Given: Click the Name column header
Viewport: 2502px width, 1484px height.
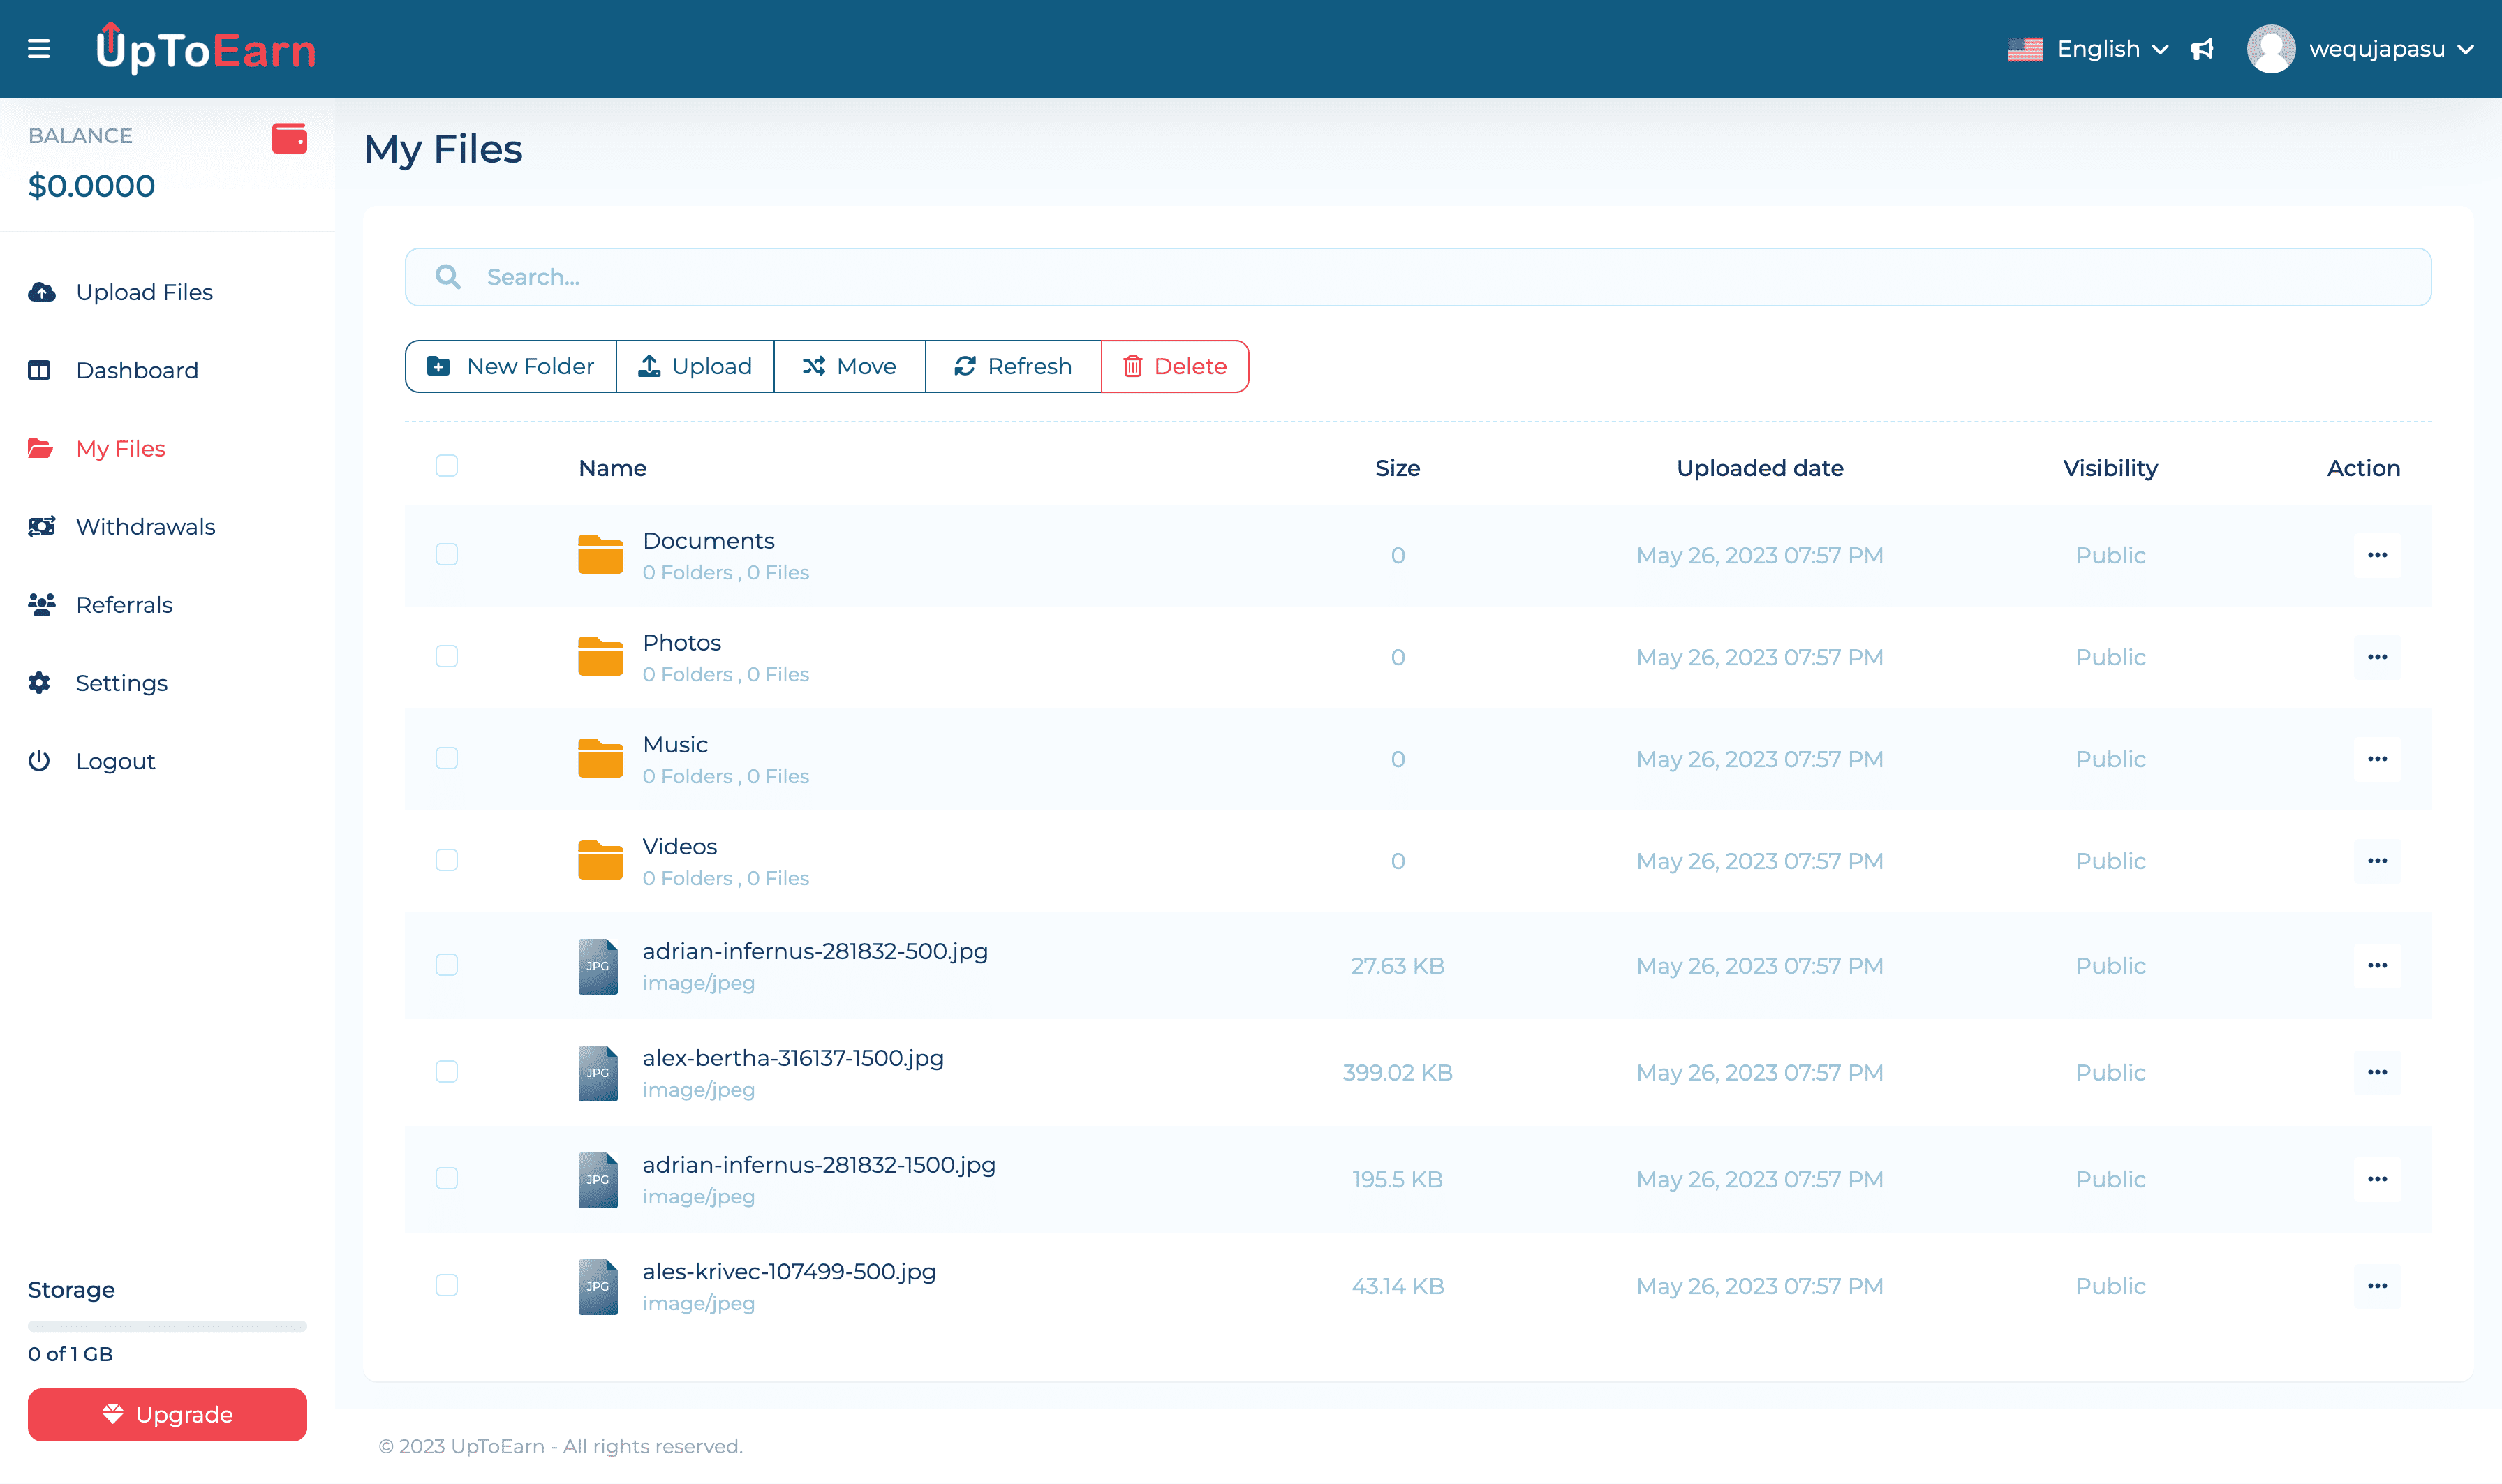Looking at the screenshot, I should coord(612,468).
